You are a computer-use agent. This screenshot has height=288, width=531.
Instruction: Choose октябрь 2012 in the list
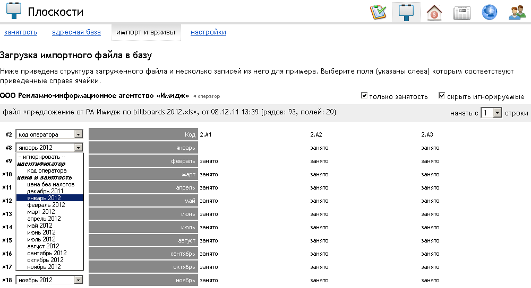click(50, 260)
